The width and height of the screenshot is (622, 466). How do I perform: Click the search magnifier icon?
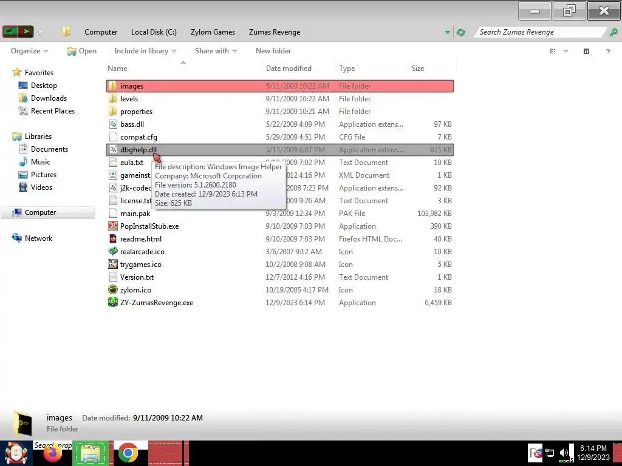[x=613, y=32]
